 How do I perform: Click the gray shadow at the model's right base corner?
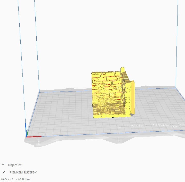click(x=132, y=115)
